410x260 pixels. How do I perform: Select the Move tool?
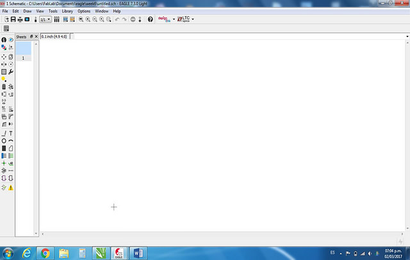coord(4,57)
